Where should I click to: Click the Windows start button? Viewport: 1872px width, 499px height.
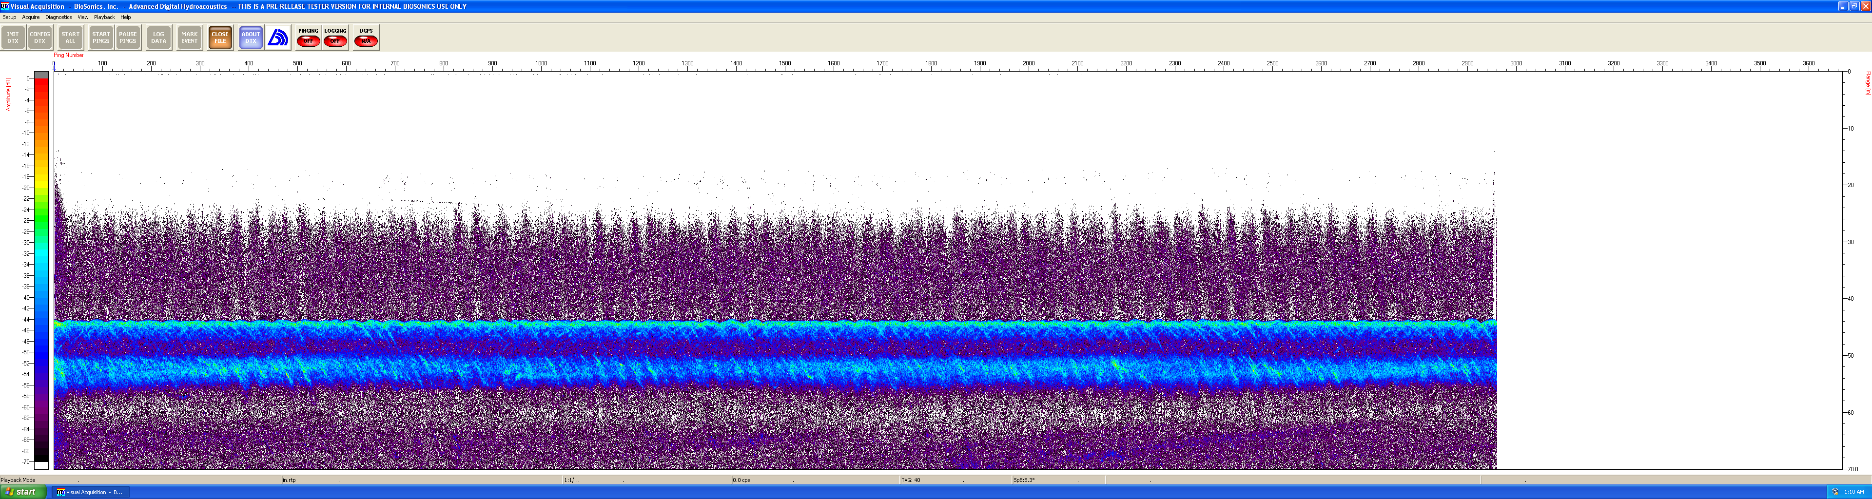click(23, 492)
